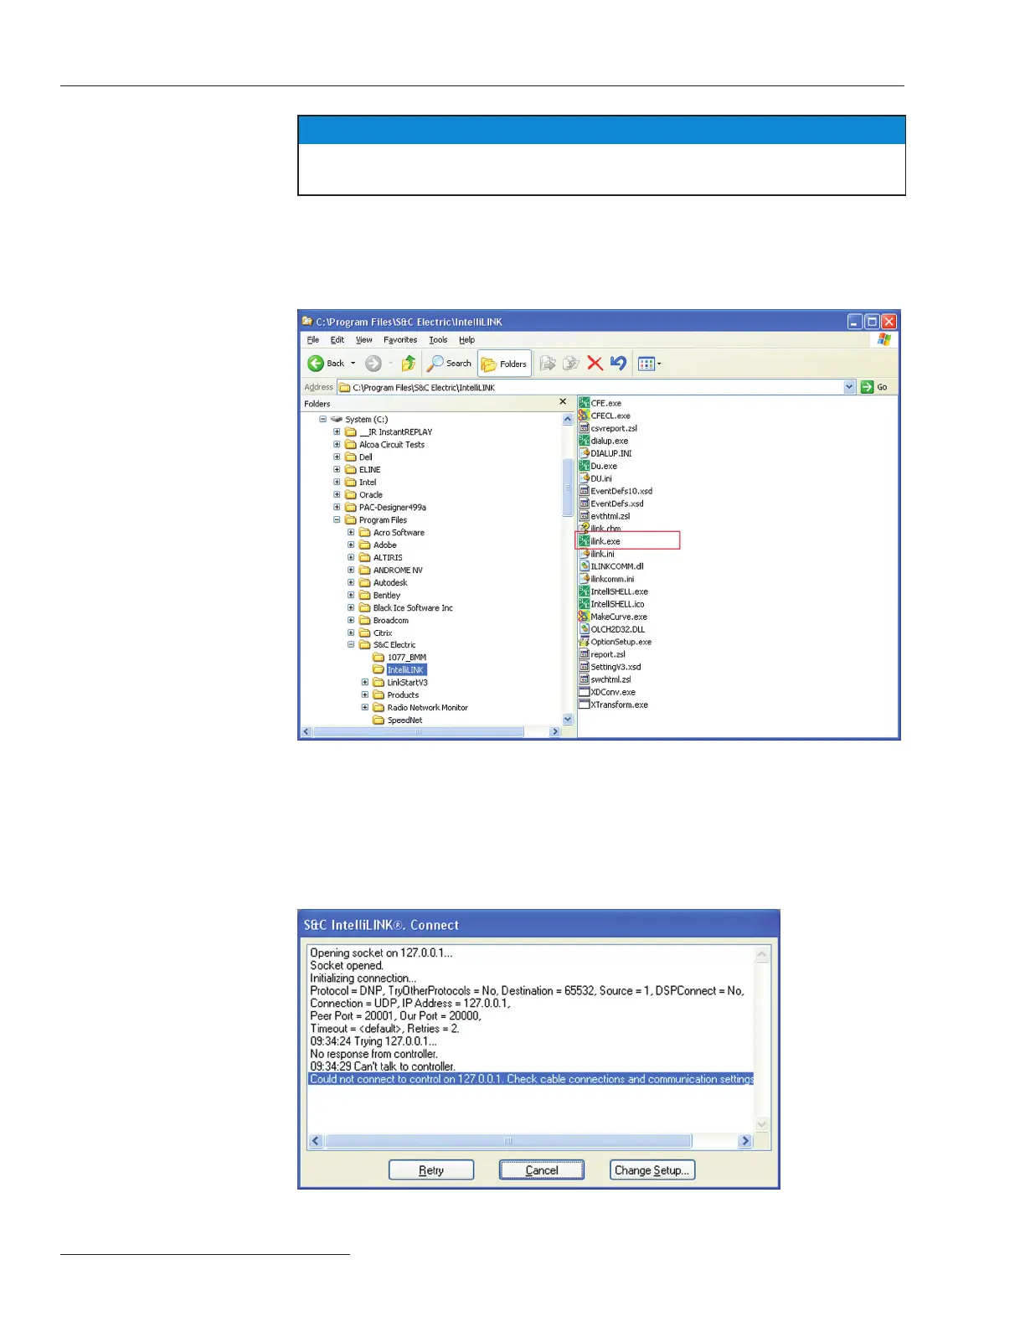The width and height of the screenshot is (1025, 1327).
Task: Open the File menu
Action: (313, 340)
